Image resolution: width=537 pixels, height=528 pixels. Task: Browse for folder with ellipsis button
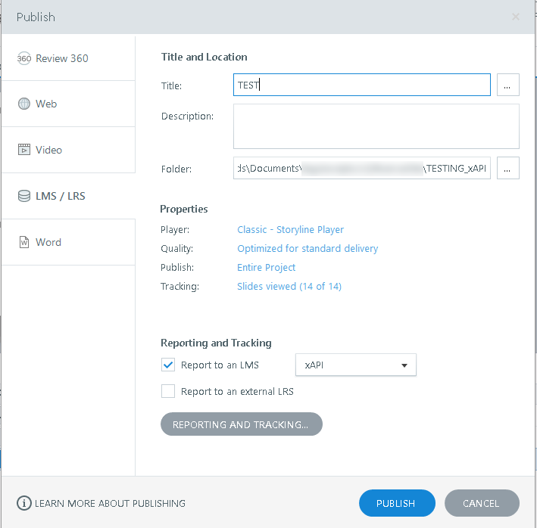[507, 168]
